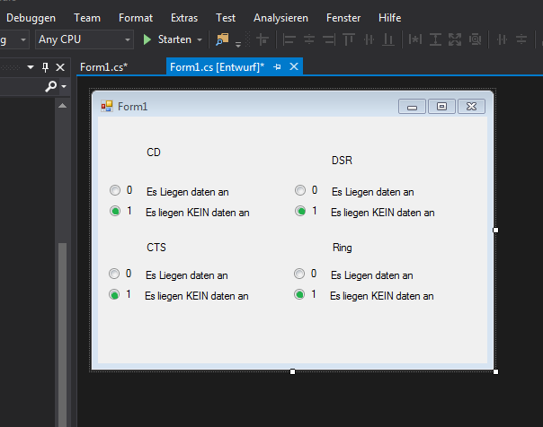Click Make Same Size icon
The width and height of the screenshot is (543, 427).
pos(455,39)
